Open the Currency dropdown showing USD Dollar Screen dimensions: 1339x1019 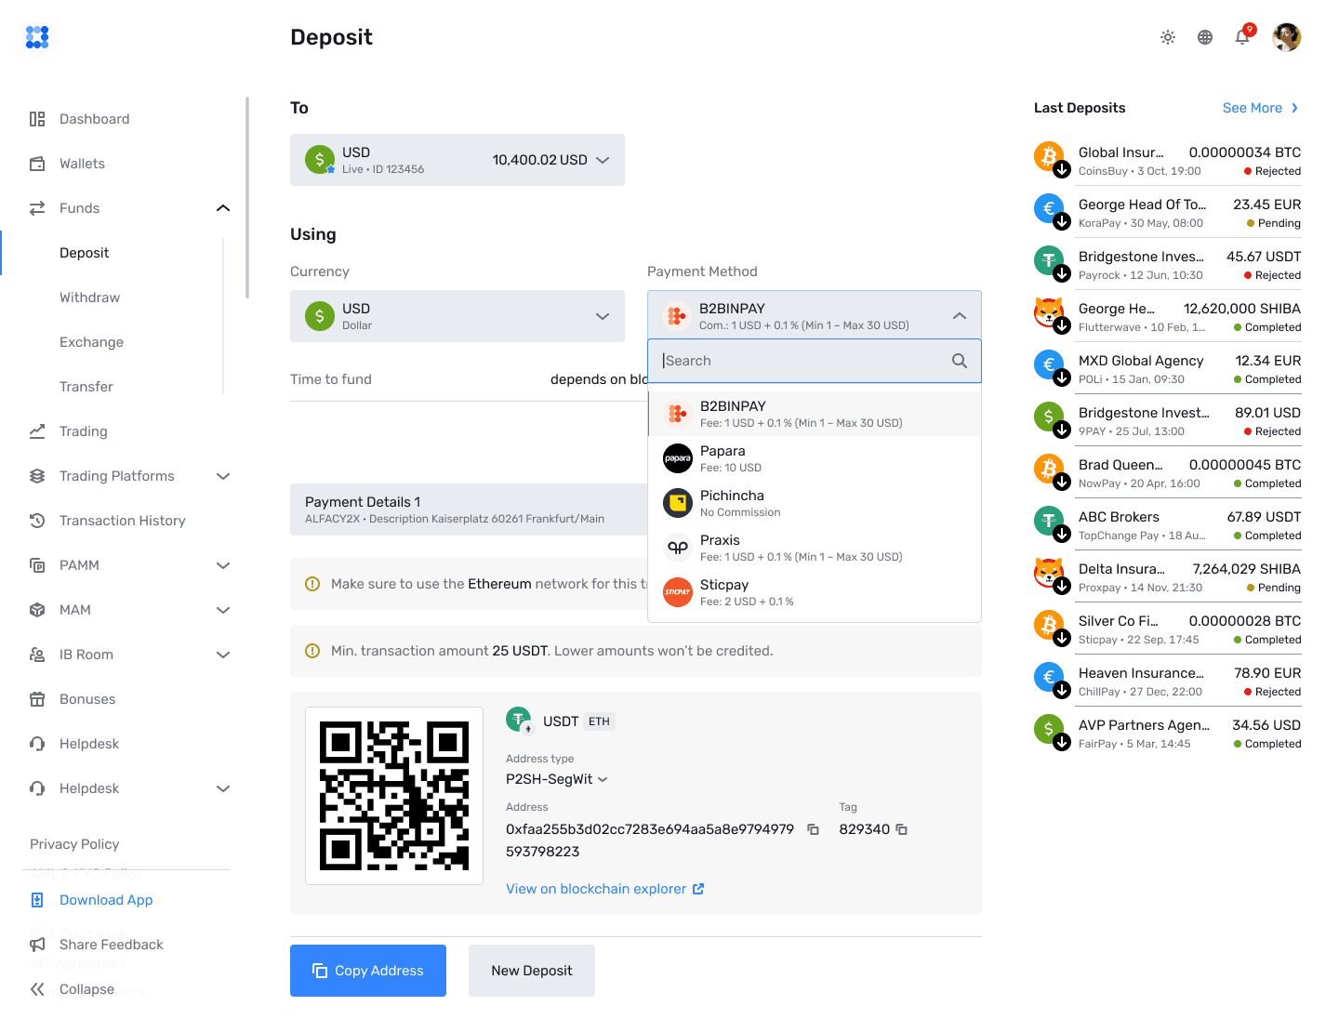click(x=457, y=316)
